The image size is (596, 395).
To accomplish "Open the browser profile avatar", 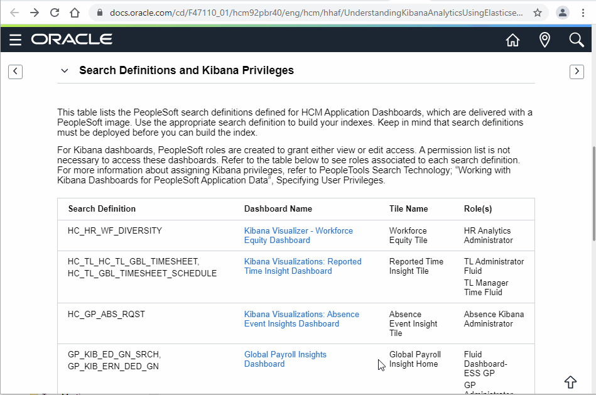I will point(563,13).
